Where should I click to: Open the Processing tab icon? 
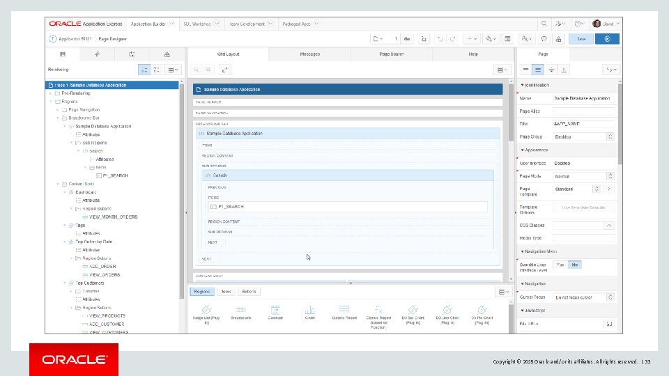132,54
